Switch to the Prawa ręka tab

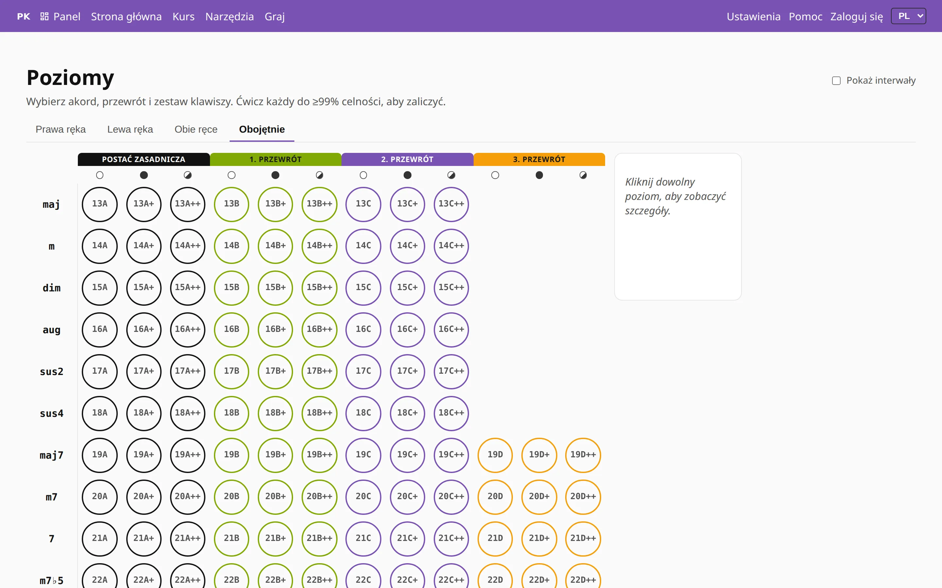click(x=61, y=129)
